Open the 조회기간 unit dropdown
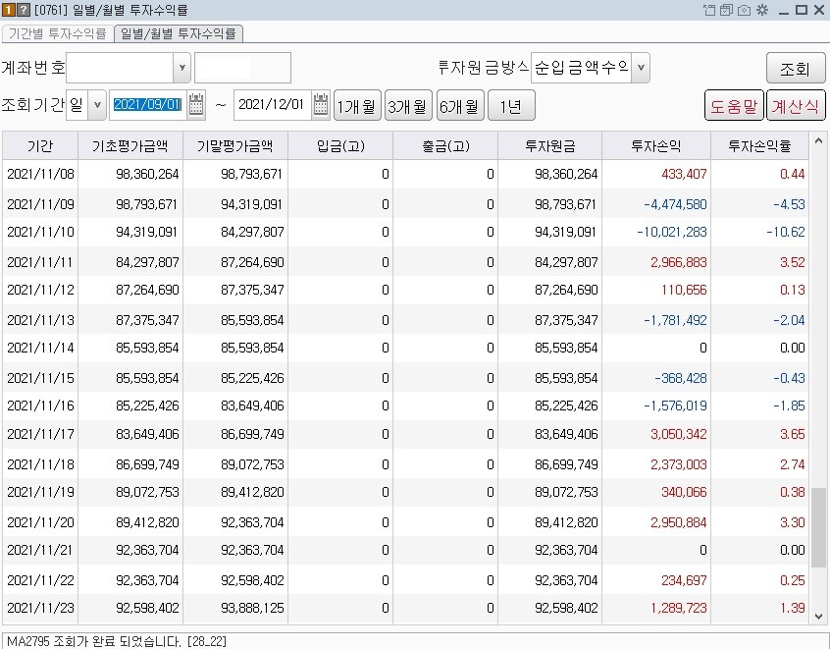 (x=96, y=104)
